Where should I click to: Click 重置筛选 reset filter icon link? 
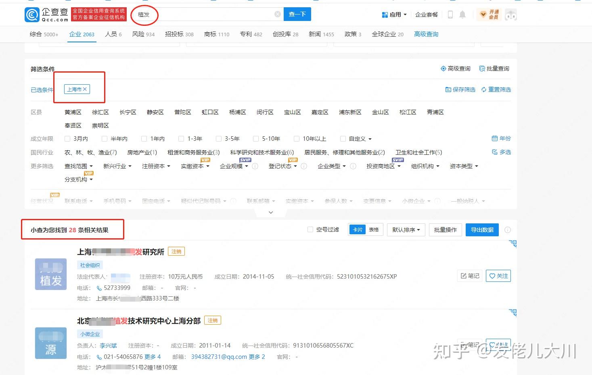[x=496, y=90]
